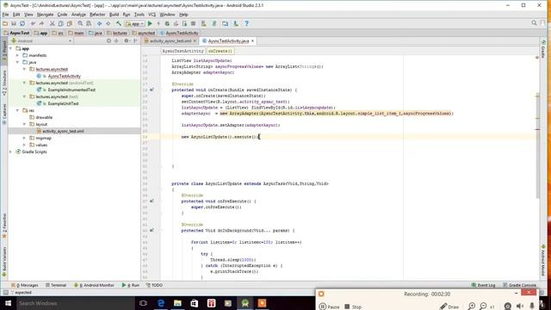
Task: Click scroll from source target icon
Action: click(x=108, y=40)
